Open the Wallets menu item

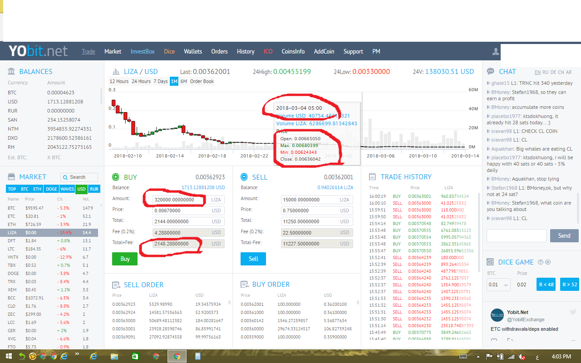193,52
